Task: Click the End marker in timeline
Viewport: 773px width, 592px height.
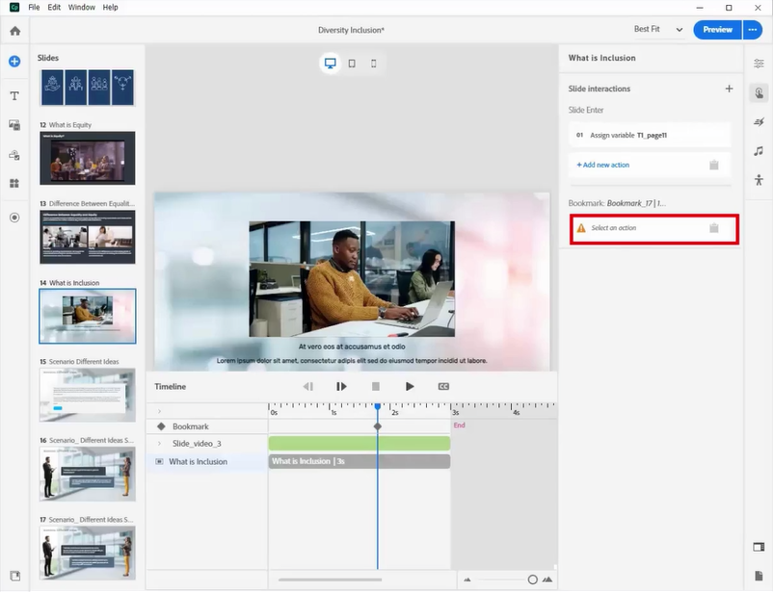Action: pyautogui.click(x=459, y=425)
